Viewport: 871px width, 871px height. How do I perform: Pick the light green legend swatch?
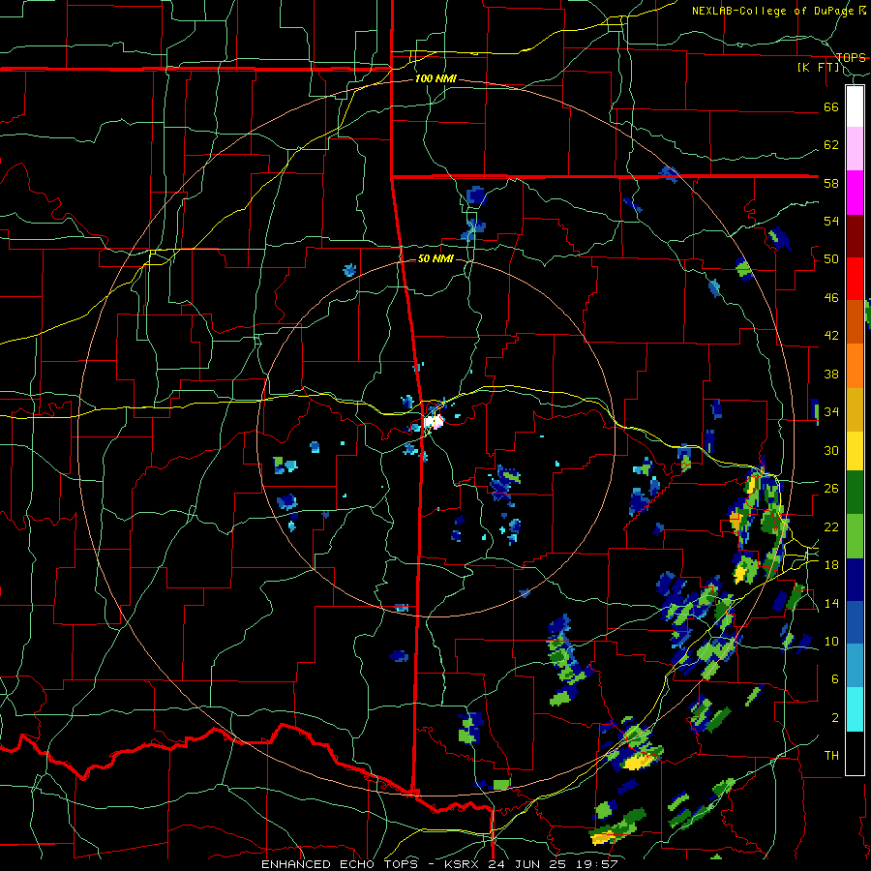tap(855, 535)
